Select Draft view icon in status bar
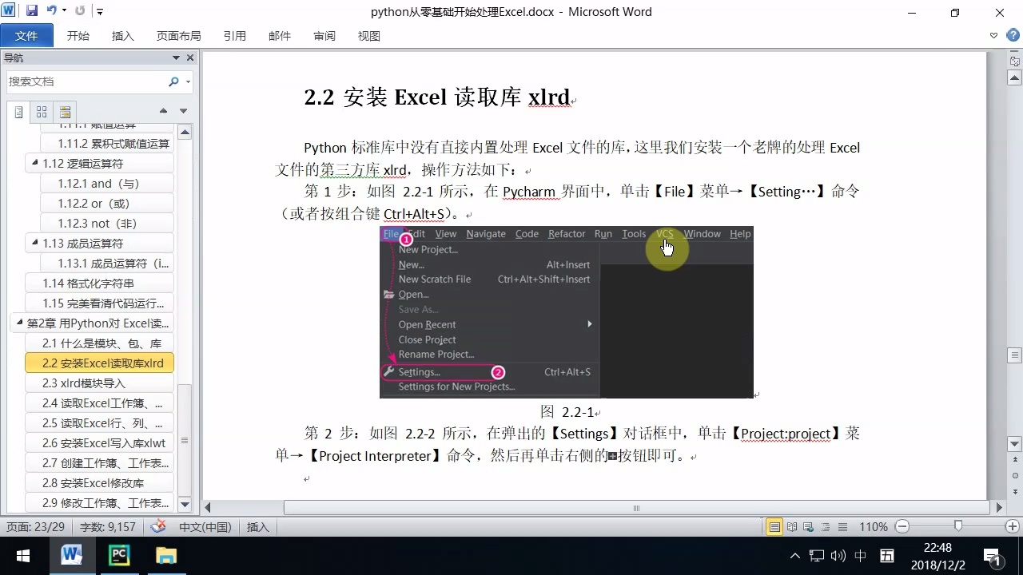The image size is (1023, 575). click(844, 526)
